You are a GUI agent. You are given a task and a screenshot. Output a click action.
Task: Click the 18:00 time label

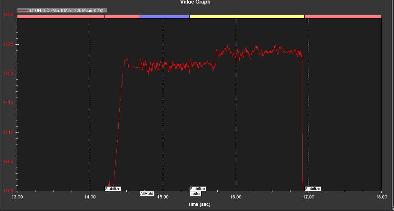(x=381, y=197)
